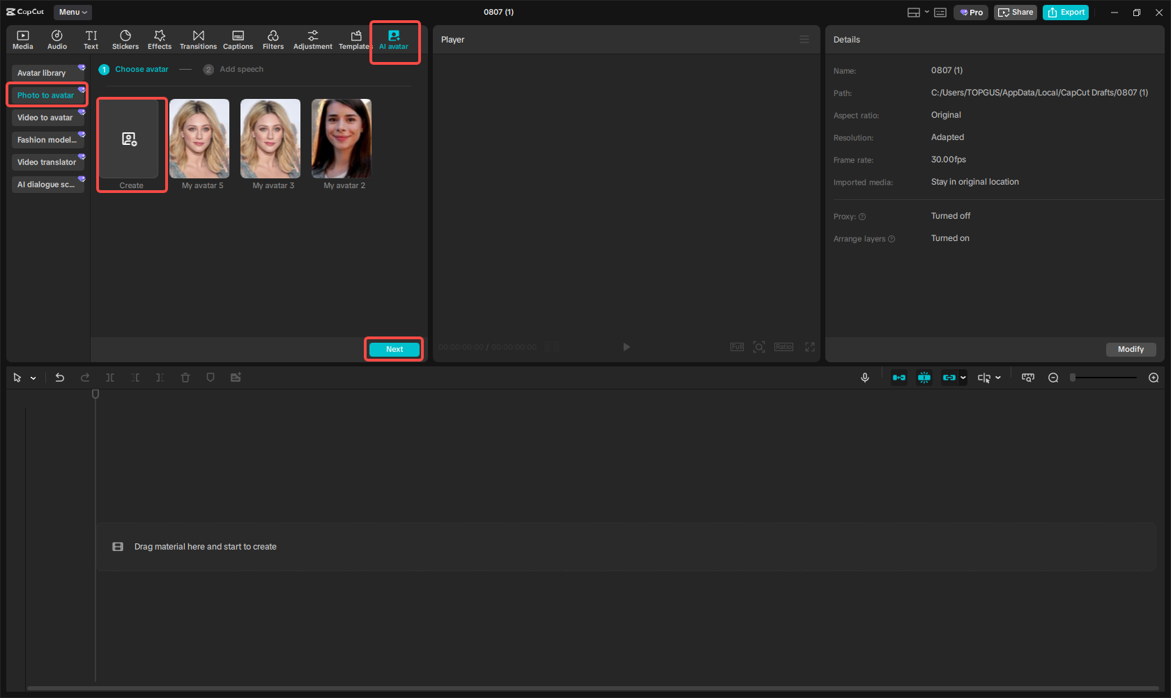Viewport: 1171px width, 698px height.
Task: Open the Stickers tab
Action: pyautogui.click(x=125, y=40)
